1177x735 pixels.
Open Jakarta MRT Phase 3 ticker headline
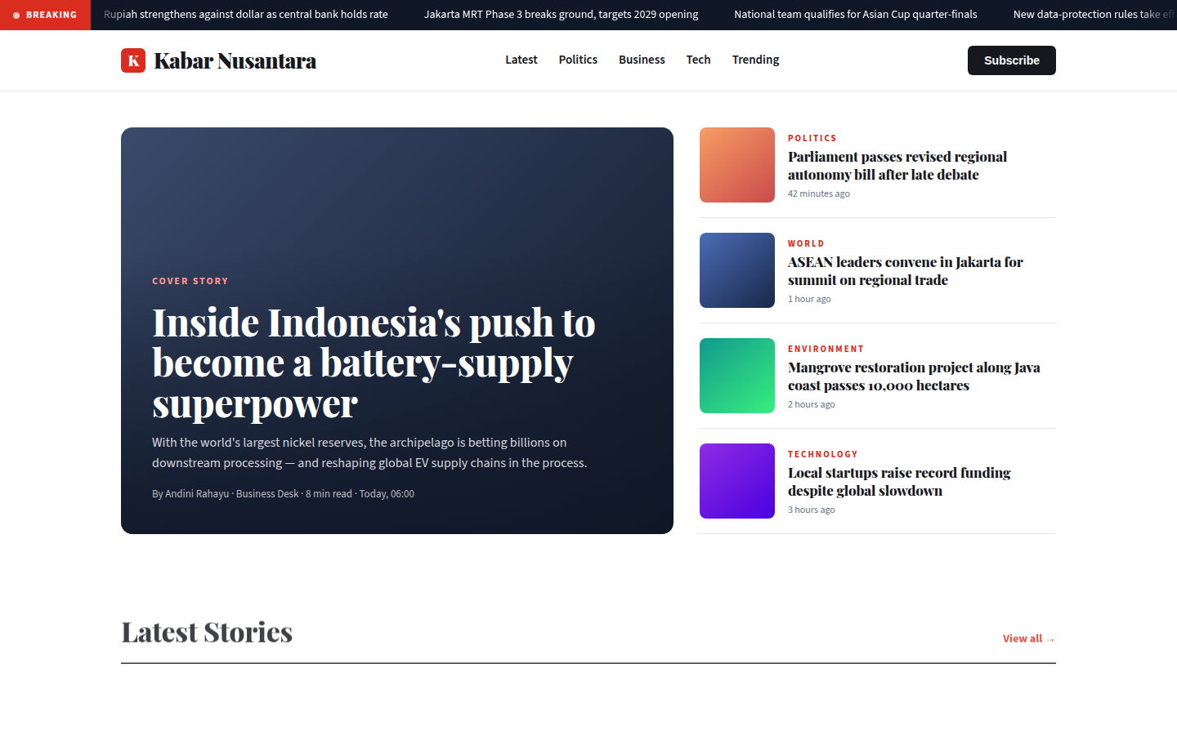click(x=561, y=15)
